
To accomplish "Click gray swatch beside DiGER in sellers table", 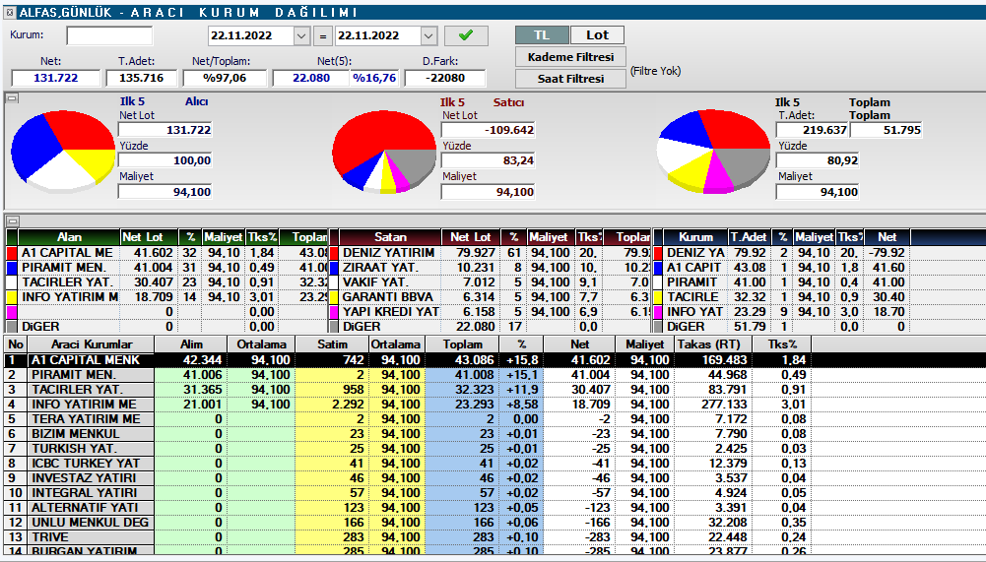I will (x=334, y=326).
